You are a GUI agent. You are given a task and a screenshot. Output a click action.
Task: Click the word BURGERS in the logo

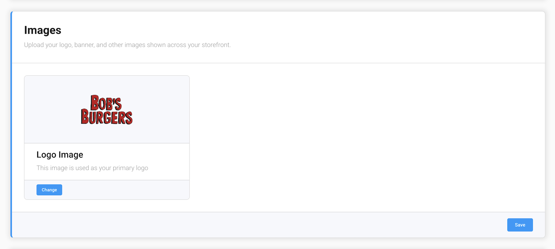107,117
